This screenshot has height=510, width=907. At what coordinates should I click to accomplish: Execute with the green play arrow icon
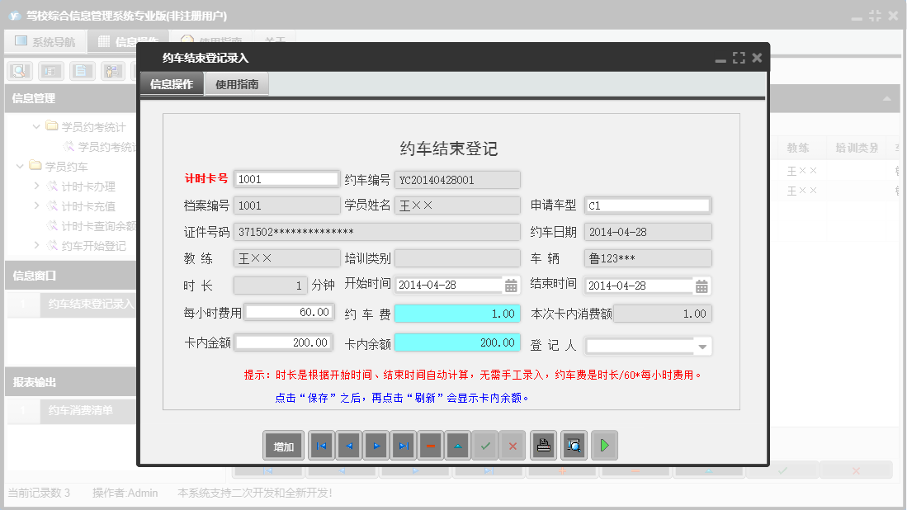[603, 445]
